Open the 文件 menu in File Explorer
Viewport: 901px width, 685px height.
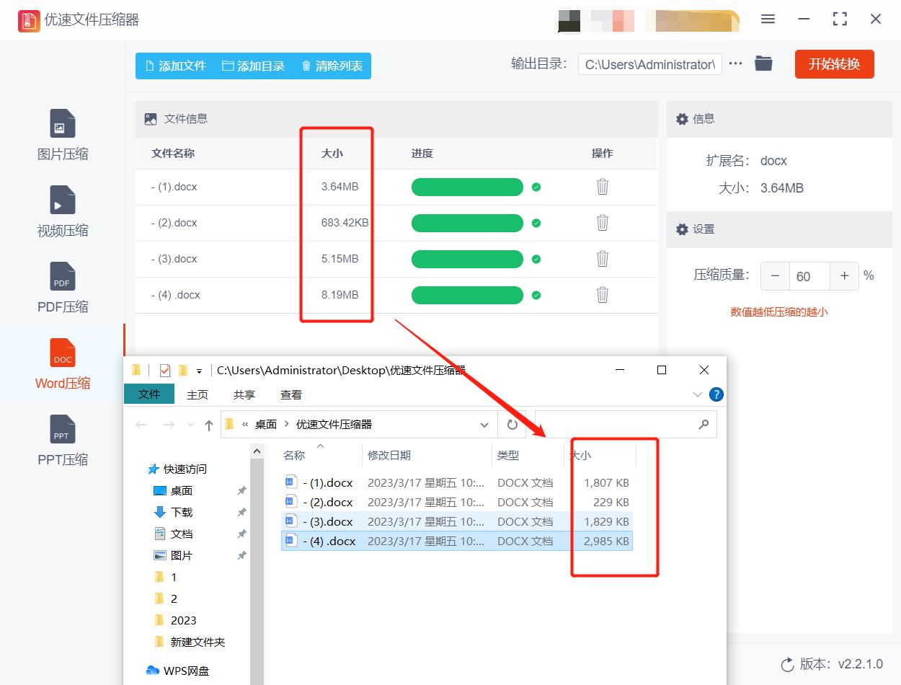tap(149, 394)
